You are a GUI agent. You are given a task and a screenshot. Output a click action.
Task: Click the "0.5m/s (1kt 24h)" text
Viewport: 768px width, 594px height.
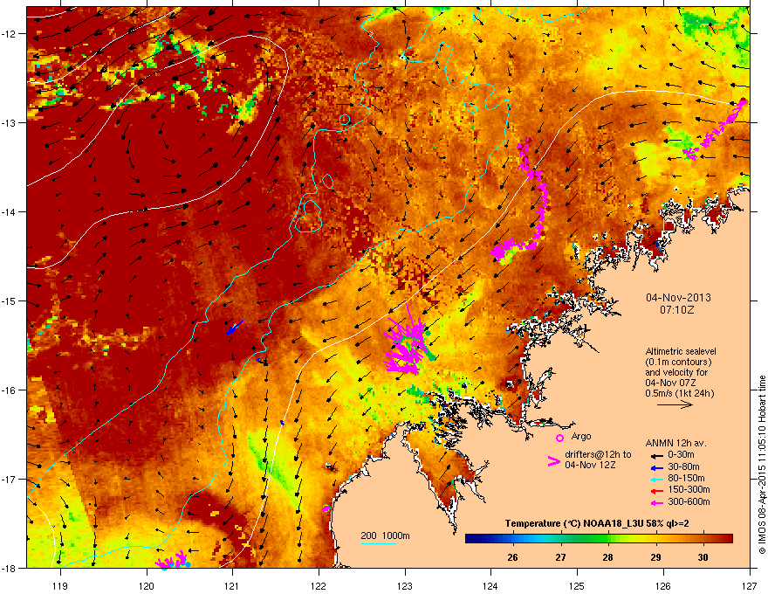click(679, 393)
